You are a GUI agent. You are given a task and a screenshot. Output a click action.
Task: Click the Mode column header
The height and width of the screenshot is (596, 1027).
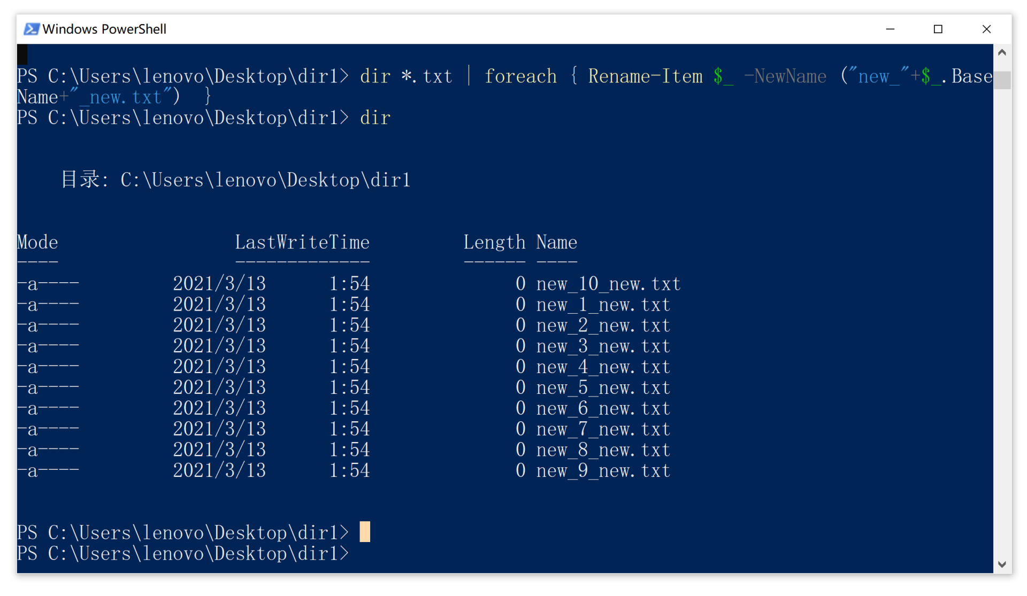pyautogui.click(x=37, y=243)
